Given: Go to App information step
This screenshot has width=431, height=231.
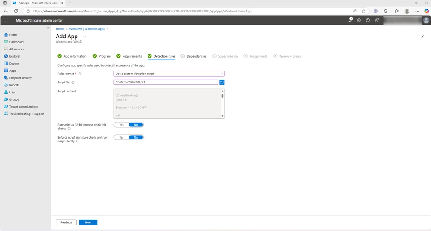Looking at the screenshot, I should click(x=72, y=56).
